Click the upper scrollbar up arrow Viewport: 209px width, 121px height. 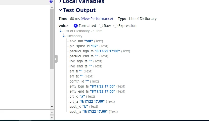52,7
